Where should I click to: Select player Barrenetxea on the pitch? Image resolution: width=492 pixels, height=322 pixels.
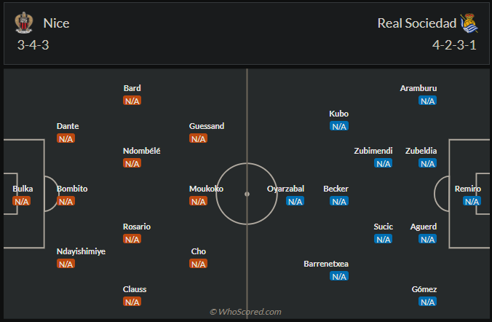click(326, 264)
